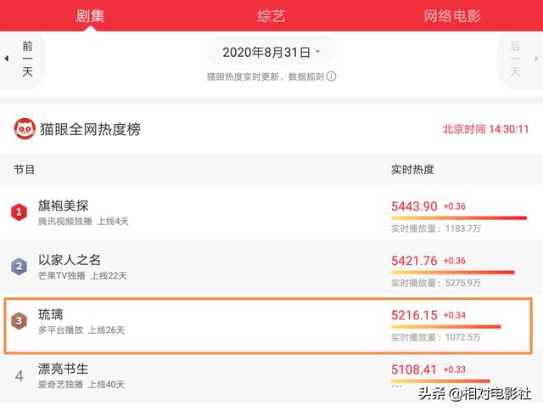The width and height of the screenshot is (543, 412).
Task: Click the left arrow beside 前一天
Action: point(6,59)
